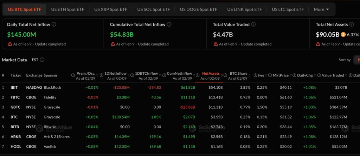Screen dimensions: 360x156
Task: Click the BlackRock sponsor cell
Action: click(52, 88)
